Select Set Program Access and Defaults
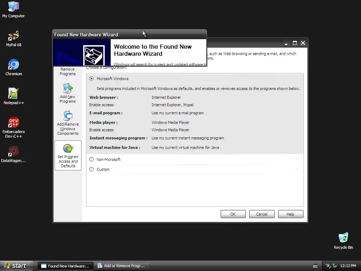This screenshot has width=361, height=271. click(68, 156)
